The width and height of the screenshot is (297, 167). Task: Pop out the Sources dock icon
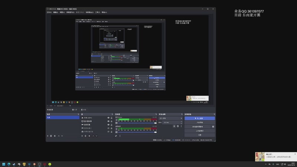point(112,114)
